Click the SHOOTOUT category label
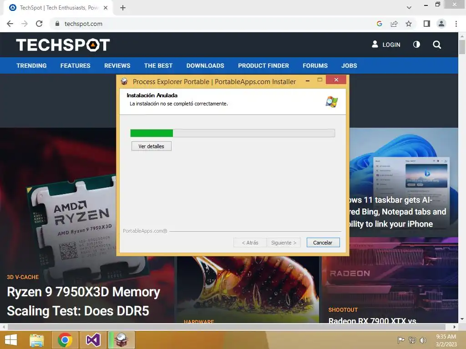 click(343, 310)
